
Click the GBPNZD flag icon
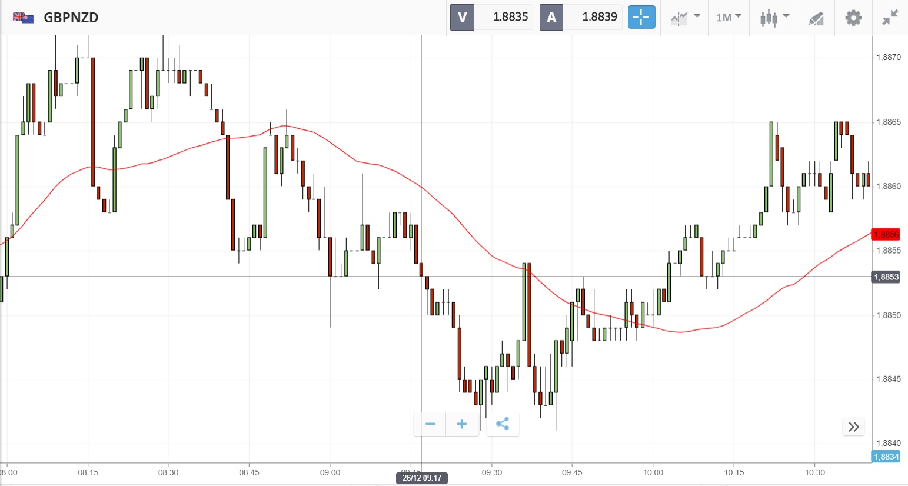point(23,17)
